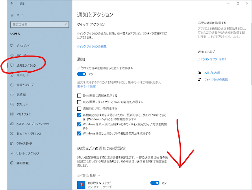The height and width of the screenshot is (190, 252).
Task: Uncheck ヒントやお勧めの方法を取得する box
Action: click(x=79, y=133)
